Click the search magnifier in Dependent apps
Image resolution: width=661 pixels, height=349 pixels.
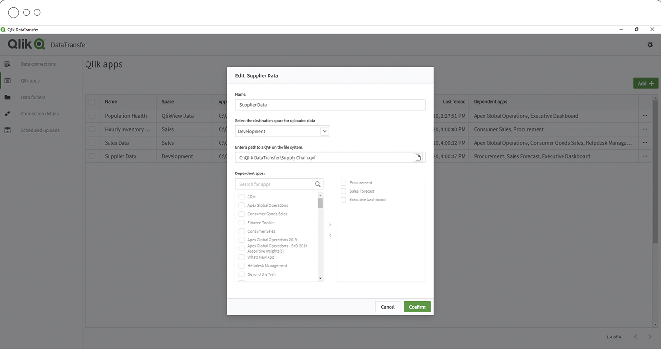(x=318, y=184)
